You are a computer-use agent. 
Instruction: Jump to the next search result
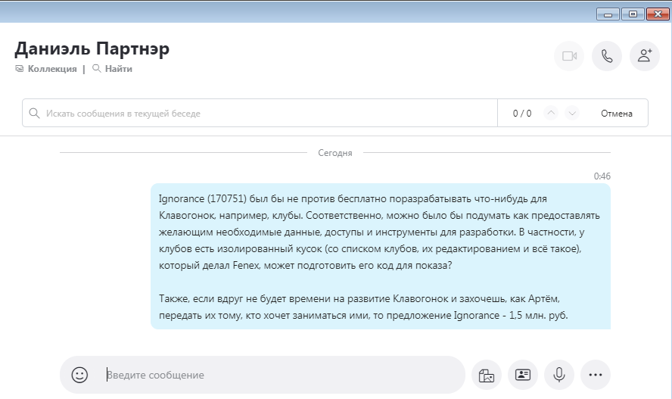[x=572, y=114]
